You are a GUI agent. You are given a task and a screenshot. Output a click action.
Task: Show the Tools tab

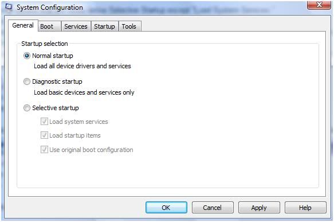point(129,26)
